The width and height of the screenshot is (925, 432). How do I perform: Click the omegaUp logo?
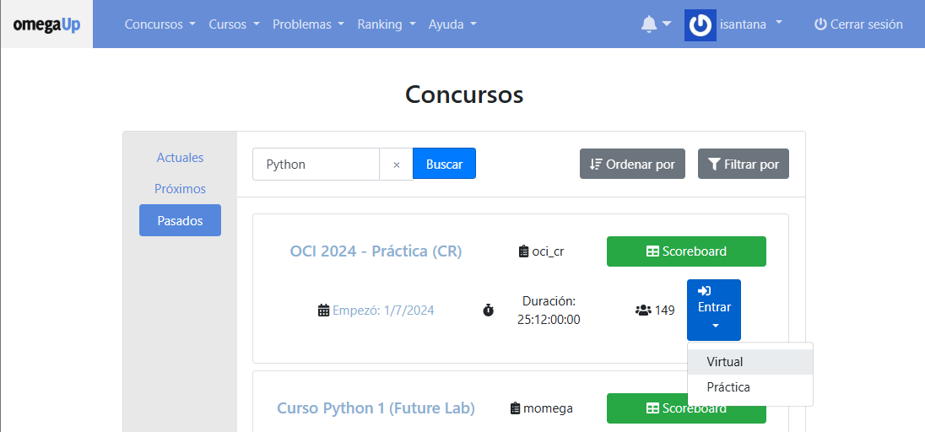click(46, 24)
